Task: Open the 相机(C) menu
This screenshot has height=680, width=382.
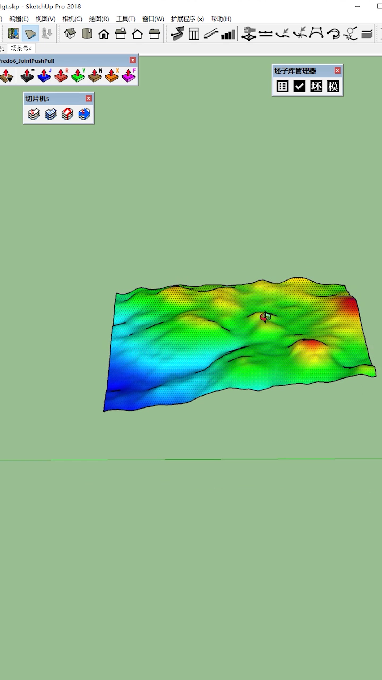Action: [72, 19]
